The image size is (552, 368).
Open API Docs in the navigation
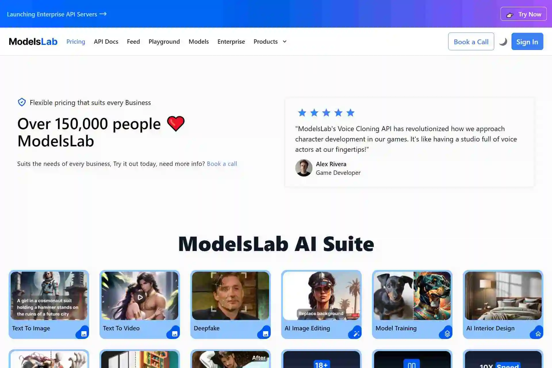(106, 41)
